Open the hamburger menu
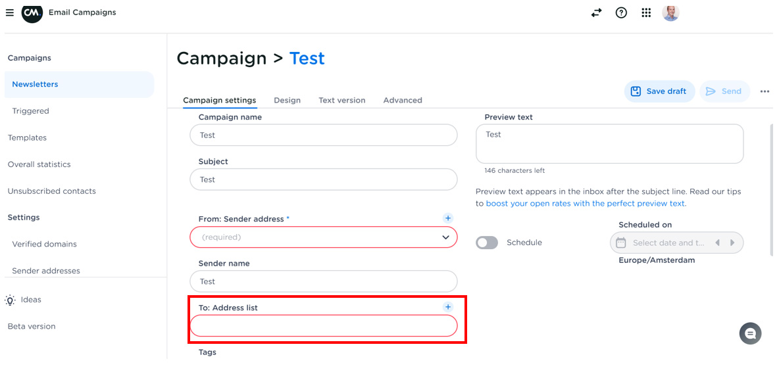Screen dimensions: 779x378 coord(9,12)
